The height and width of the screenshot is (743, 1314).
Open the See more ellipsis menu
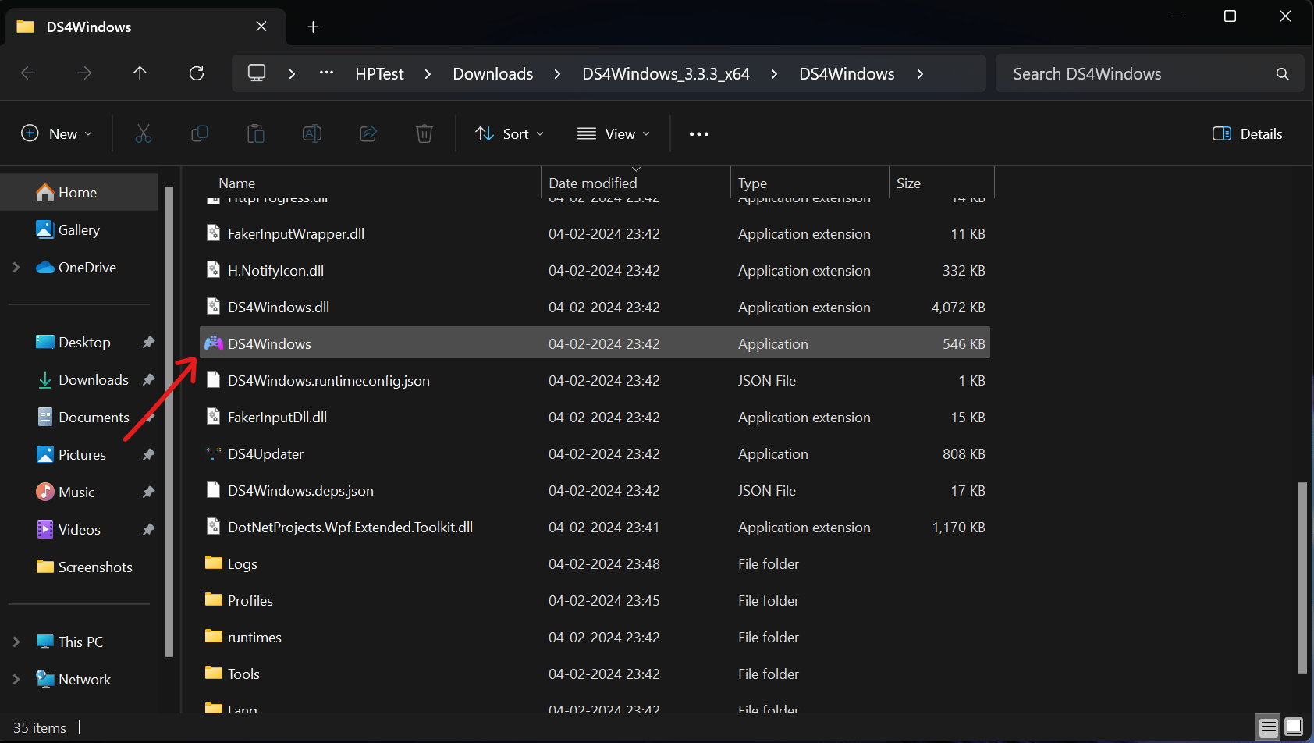698,133
